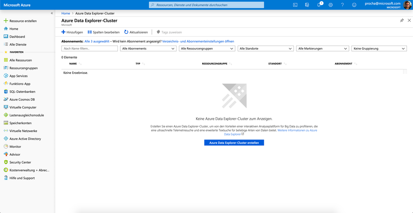Click Tags zuweisen in the toolbar
This screenshot has width=413, height=213.
pos(169,32)
